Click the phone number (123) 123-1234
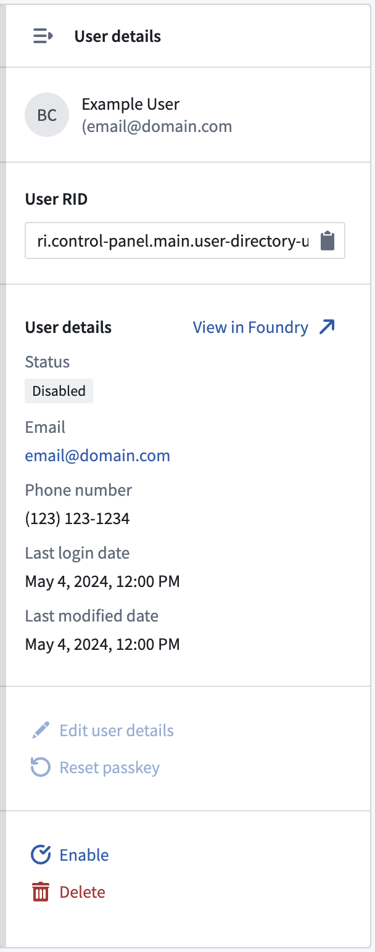The width and height of the screenshot is (375, 952). point(77,519)
